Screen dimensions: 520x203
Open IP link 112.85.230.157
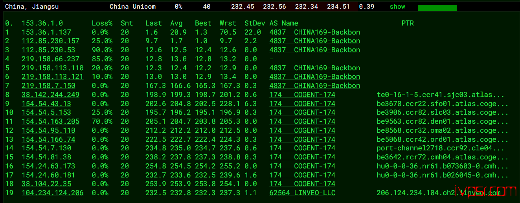(50, 41)
